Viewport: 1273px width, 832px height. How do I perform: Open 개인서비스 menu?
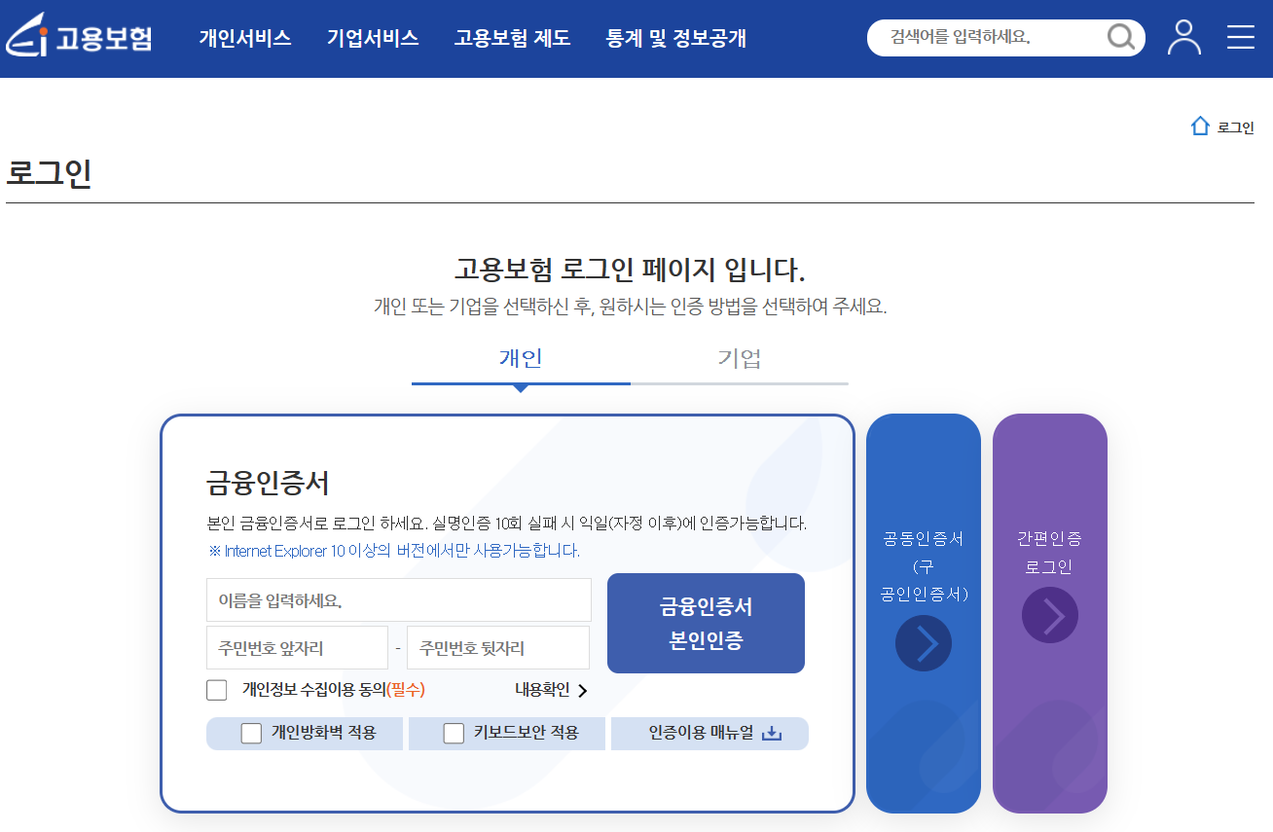pyautogui.click(x=245, y=38)
